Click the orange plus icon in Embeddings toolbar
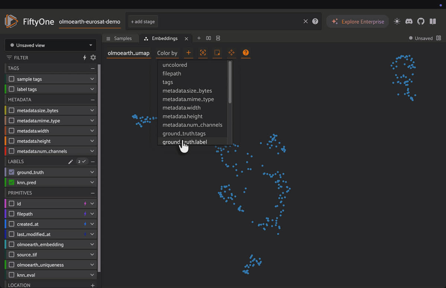The width and height of the screenshot is (446, 288). [x=188, y=53]
